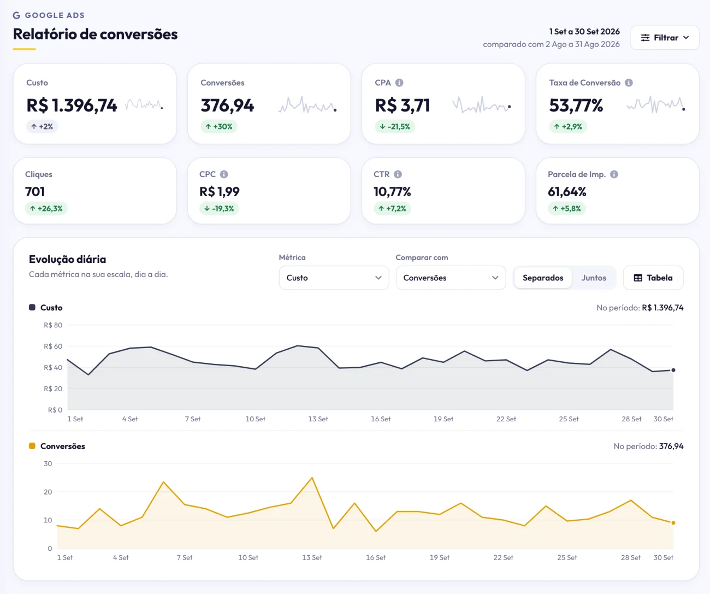Click the R$ 1.396,74 Custo card value
710x594 pixels.
tap(72, 105)
